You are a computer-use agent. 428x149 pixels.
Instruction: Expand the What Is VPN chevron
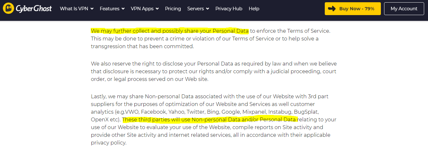(x=92, y=9)
